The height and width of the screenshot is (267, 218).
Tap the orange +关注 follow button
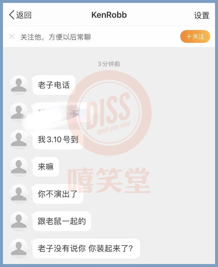(195, 37)
